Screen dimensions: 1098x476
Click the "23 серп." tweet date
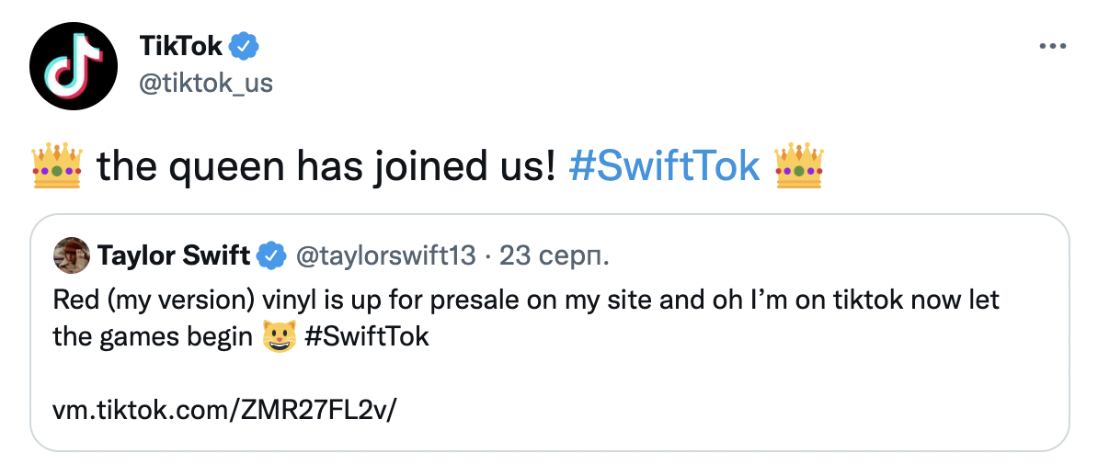[554, 256]
